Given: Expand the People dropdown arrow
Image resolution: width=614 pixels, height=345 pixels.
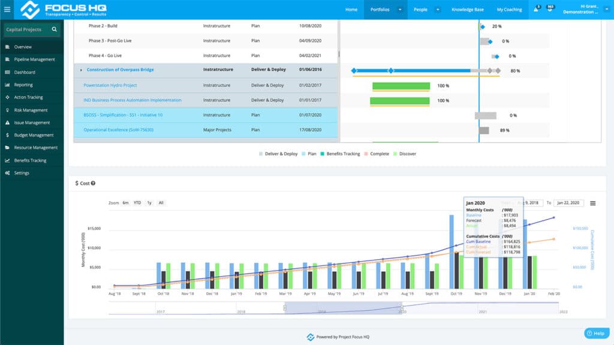Looking at the screenshot, I should [x=437, y=10].
